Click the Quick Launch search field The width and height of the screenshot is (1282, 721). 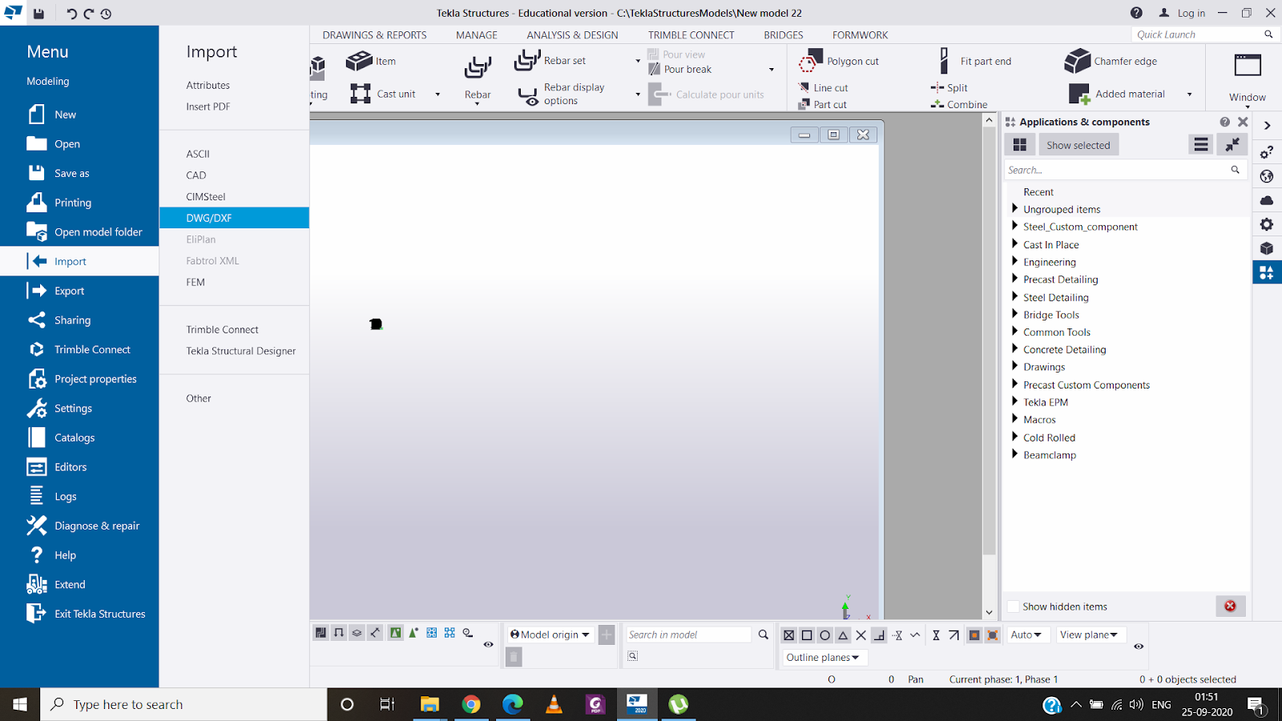pyautogui.click(x=1199, y=34)
